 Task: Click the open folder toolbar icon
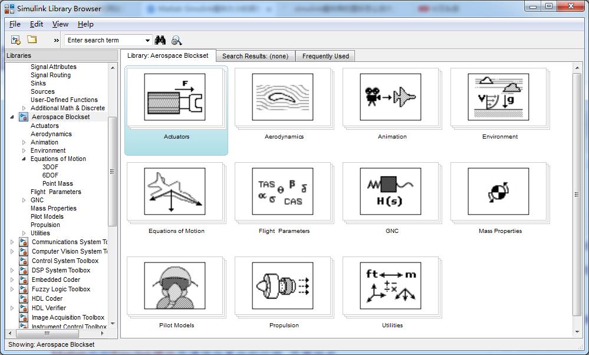tap(32, 40)
